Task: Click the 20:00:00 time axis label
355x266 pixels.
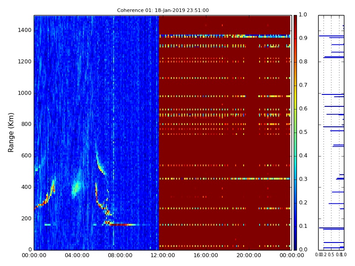Action: click(x=249, y=255)
